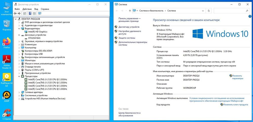Select Intel(R) HD Graphics device

point(38,32)
